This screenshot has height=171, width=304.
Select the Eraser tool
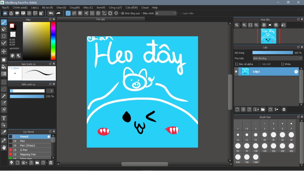pyautogui.click(x=4, y=29)
